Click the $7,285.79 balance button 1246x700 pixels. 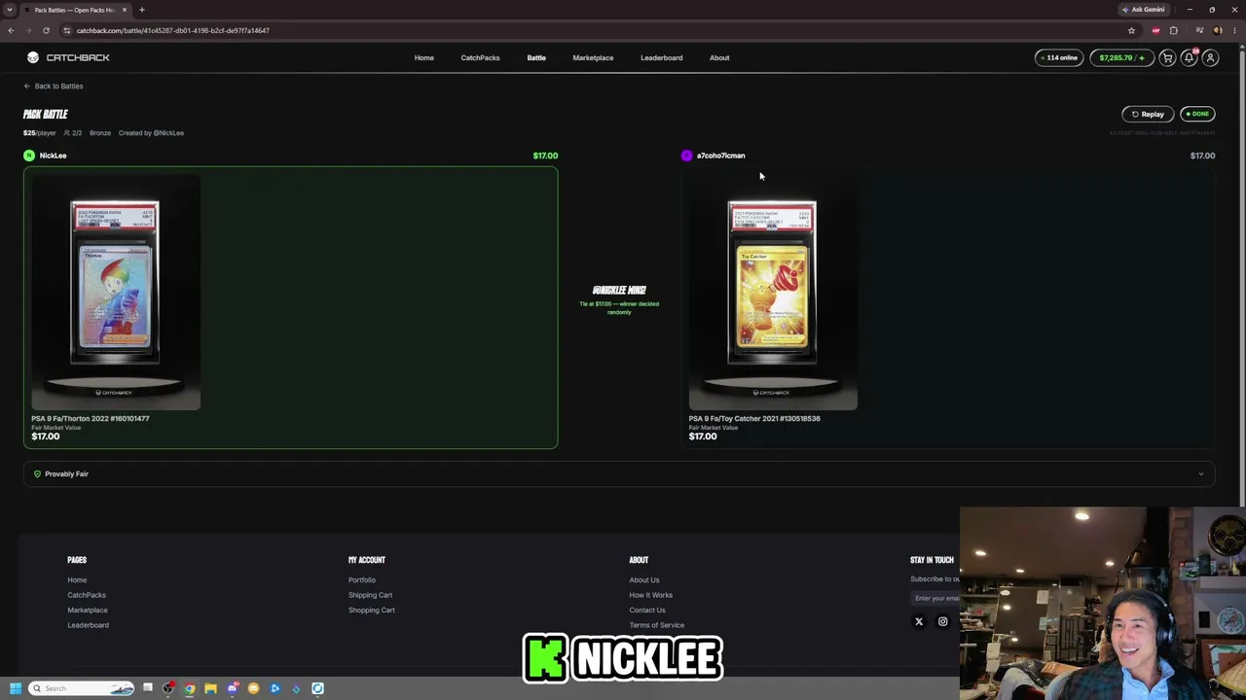[1120, 57]
